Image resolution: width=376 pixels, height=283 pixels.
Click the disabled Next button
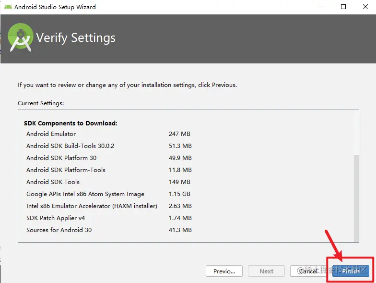pos(266,271)
